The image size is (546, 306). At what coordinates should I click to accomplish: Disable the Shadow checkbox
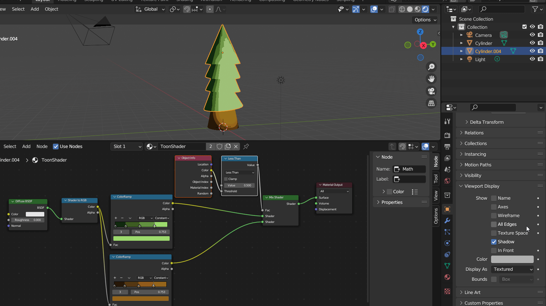[494, 242]
